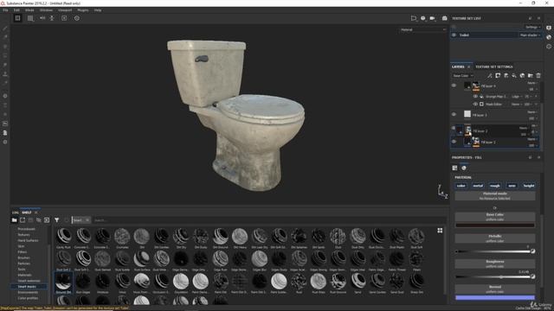This screenshot has width=554, height=311.
Task: Click the Material mode button
Action: [494, 196]
